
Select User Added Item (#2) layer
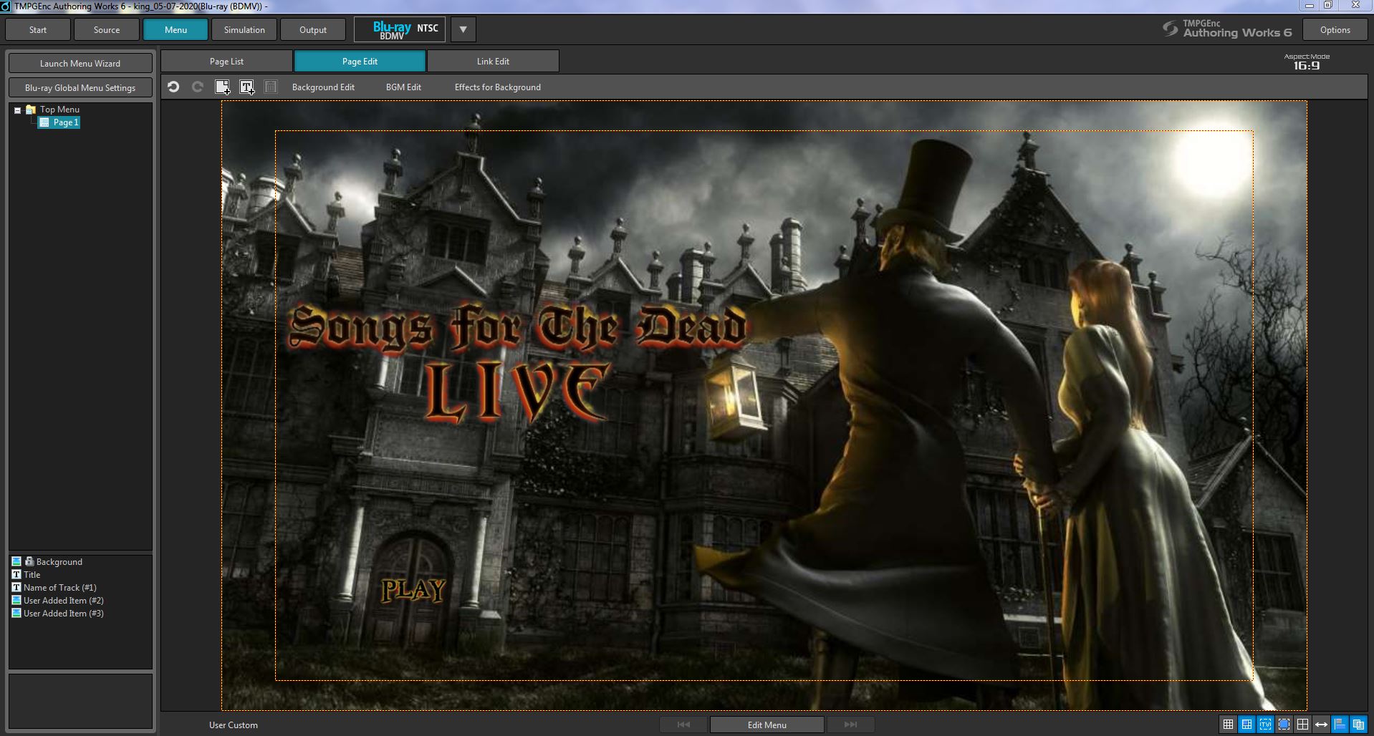(x=64, y=601)
